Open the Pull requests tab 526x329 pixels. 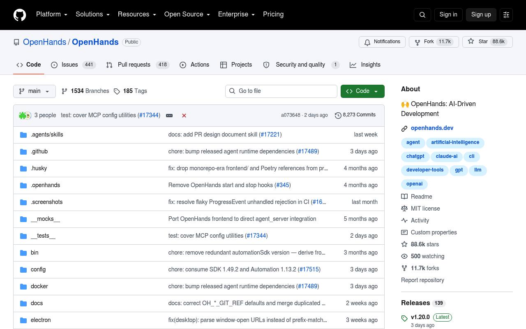(138, 65)
